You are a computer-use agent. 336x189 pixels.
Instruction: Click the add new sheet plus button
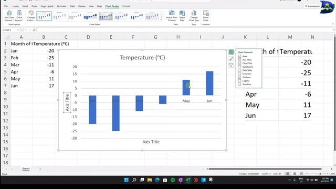[x=40, y=169]
